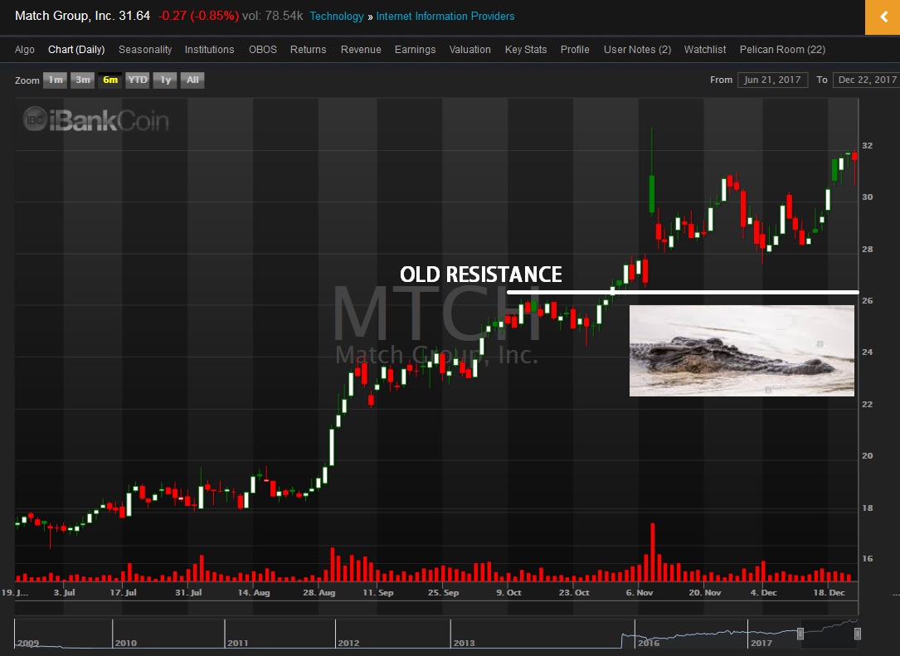Click the 28. Aug date axis label
The width and height of the screenshot is (900, 656).
tap(319, 592)
